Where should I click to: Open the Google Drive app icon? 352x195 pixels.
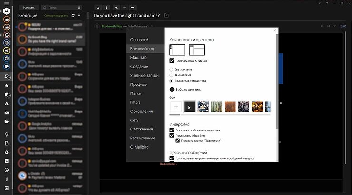[7, 152]
